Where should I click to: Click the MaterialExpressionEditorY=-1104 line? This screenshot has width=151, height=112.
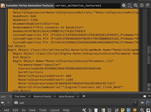pyautogui.click(x=46, y=80)
